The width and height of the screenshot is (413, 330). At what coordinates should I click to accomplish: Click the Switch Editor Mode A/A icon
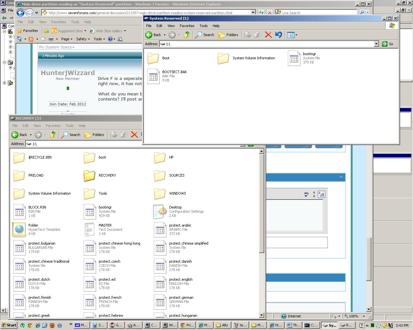click(x=321, y=194)
